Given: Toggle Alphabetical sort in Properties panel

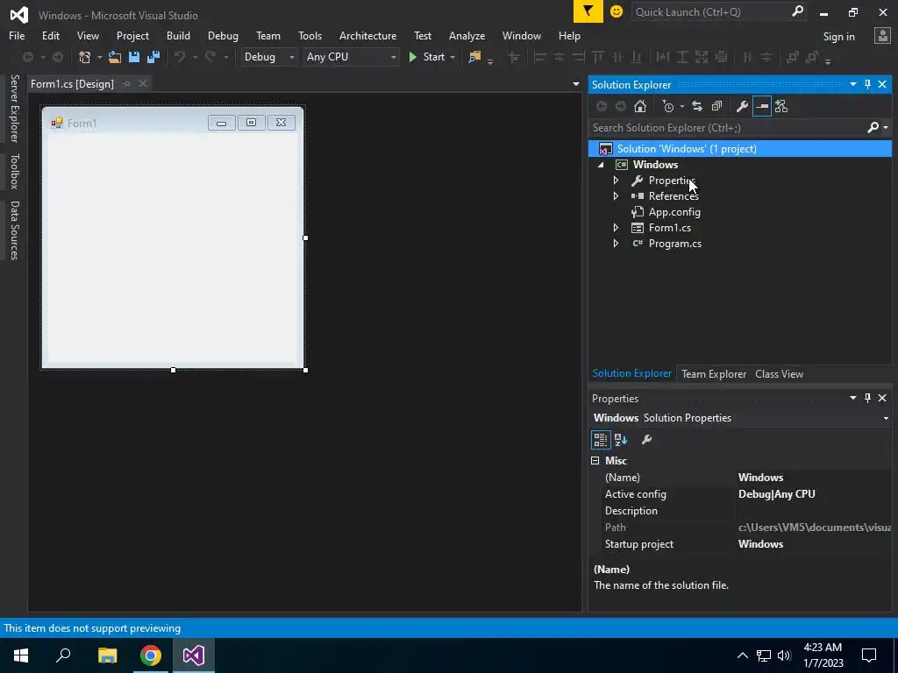Looking at the screenshot, I should pos(621,440).
